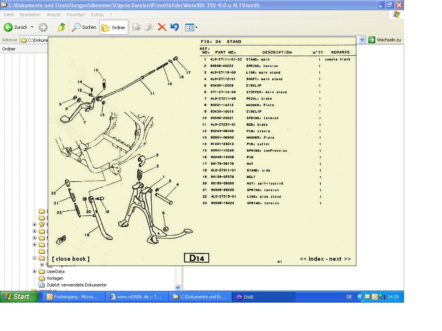Viewport: 442px width, 331px height.
Task: Click the Windows flag logo
Action: click(396, 15)
